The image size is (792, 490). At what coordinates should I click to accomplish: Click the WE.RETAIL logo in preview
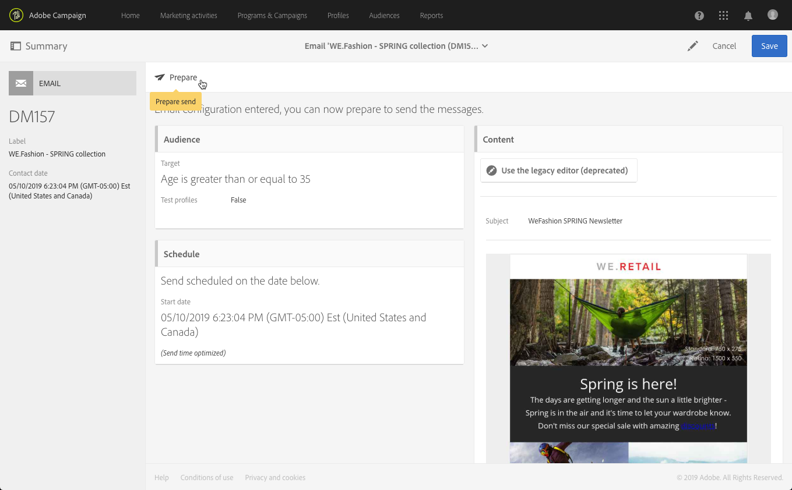point(629,267)
